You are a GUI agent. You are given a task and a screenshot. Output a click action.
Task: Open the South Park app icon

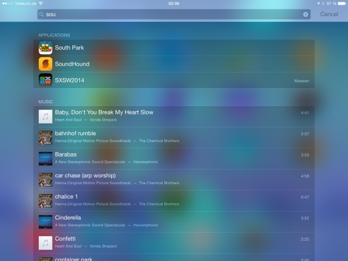(x=45, y=48)
